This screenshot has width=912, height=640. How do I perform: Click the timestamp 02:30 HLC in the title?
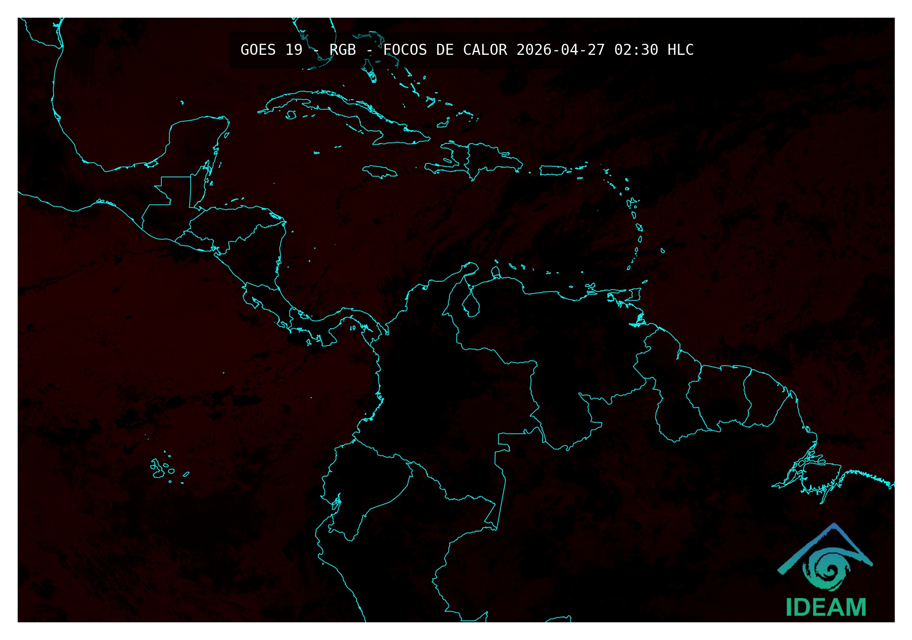pos(653,50)
